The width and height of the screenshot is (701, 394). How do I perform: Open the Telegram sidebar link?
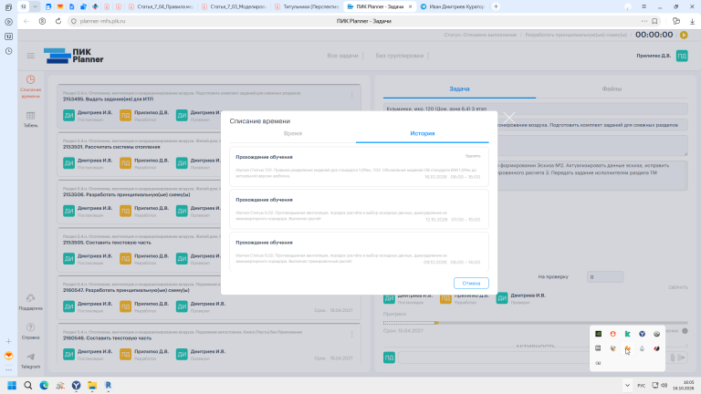point(30,360)
